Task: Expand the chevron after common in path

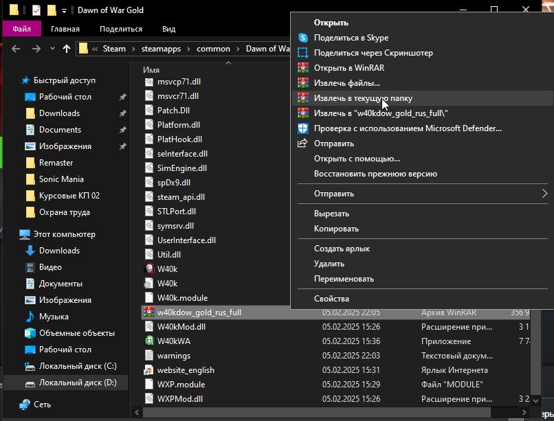Action: pos(238,49)
